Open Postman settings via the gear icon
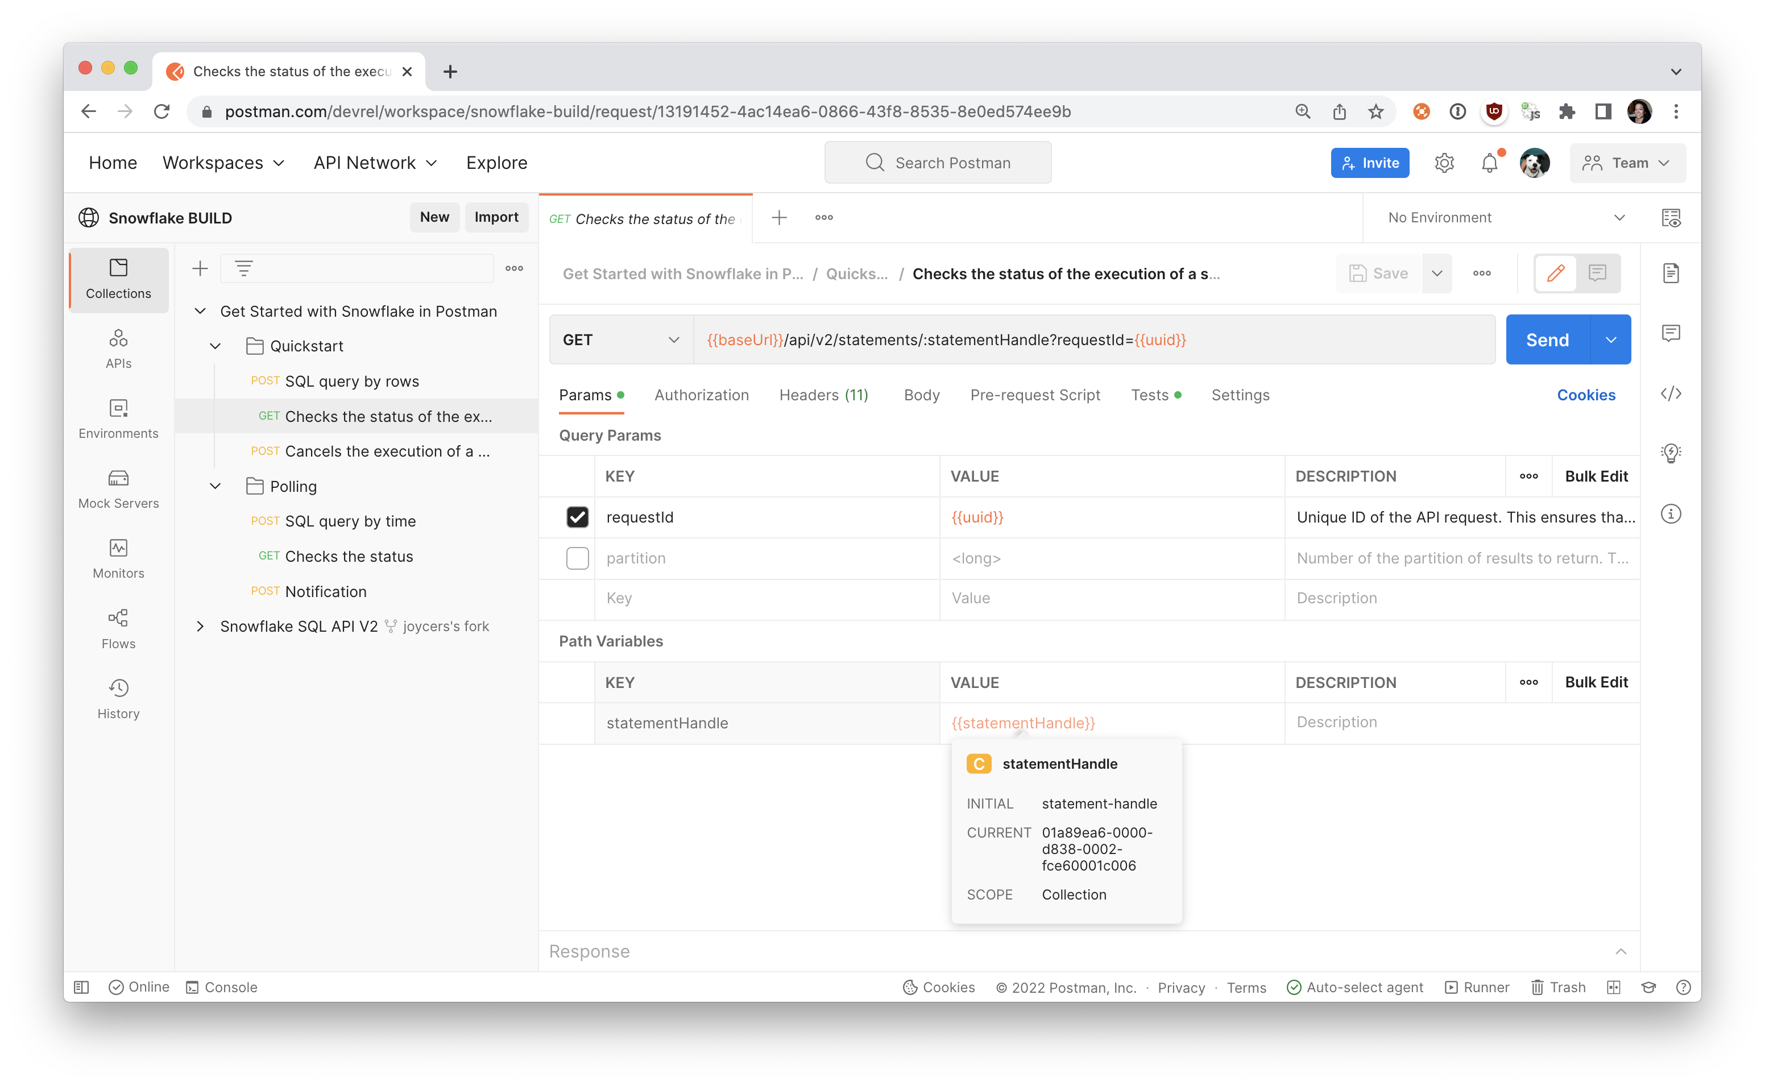The height and width of the screenshot is (1086, 1765). (x=1444, y=162)
